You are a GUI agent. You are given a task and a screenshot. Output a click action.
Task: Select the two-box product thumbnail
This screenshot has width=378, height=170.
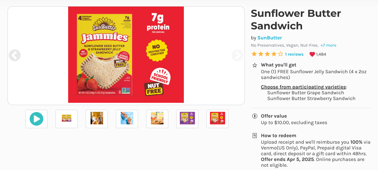tap(67, 119)
